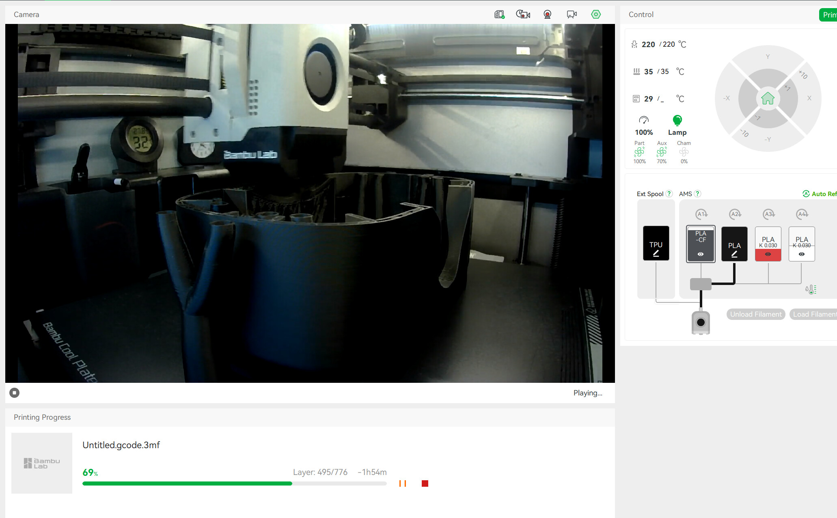The image size is (837, 518).
Task: Toggle the Part cooling fan
Action: (x=639, y=152)
